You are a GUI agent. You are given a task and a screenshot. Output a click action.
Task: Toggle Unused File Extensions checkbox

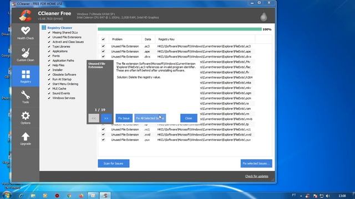49,37
